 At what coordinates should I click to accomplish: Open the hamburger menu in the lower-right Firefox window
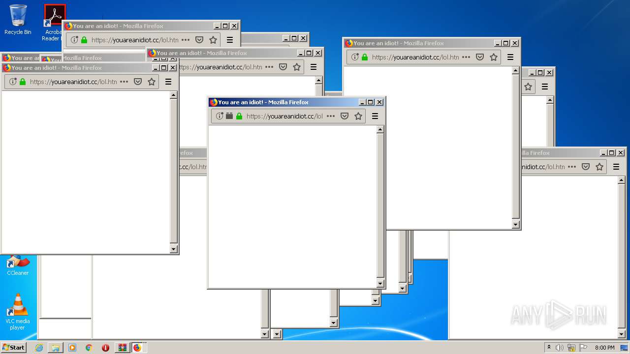click(x=616, y=167)
